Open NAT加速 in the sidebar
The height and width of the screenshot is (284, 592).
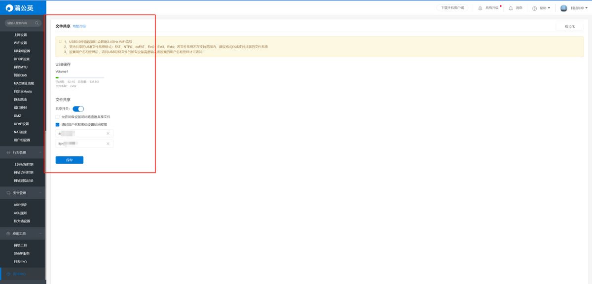coord(20,132)
